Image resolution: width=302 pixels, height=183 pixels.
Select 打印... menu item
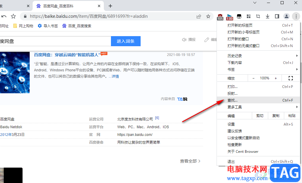[258, 87]
